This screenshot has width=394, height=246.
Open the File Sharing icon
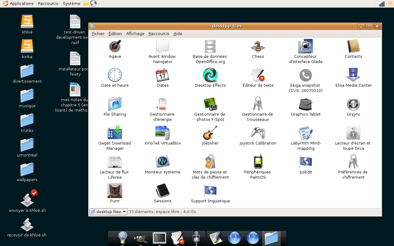115,104
